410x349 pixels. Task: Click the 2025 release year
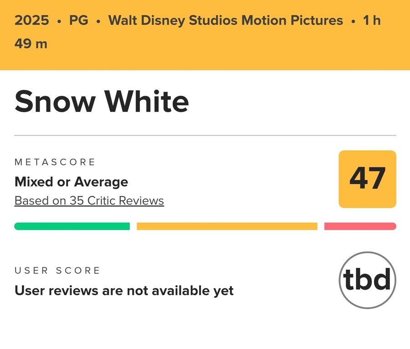[31, 21]
